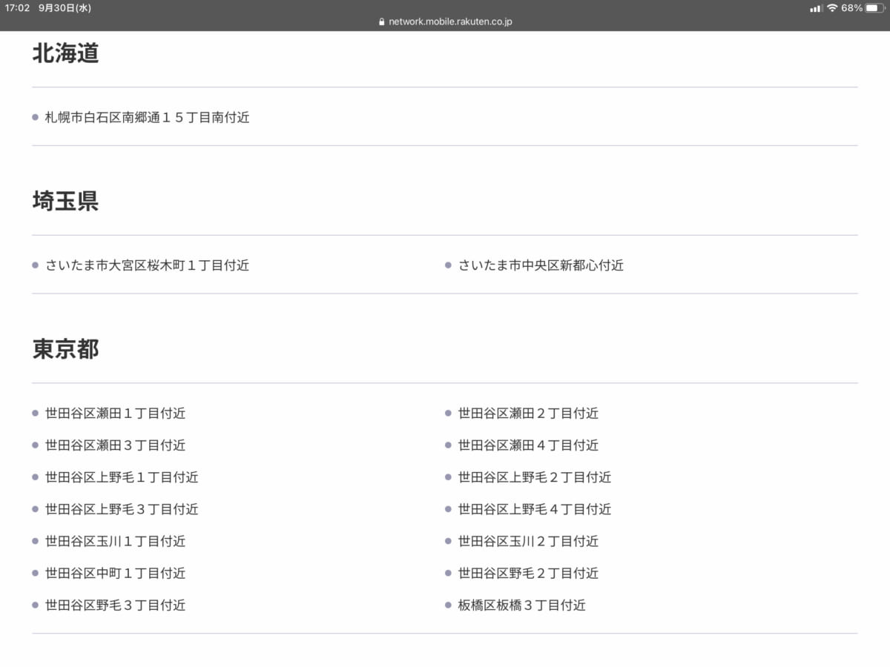Viewport: 890px width, 667px height.
Task: Select the 北海道 section heading
Action: (x=65, y=53)
